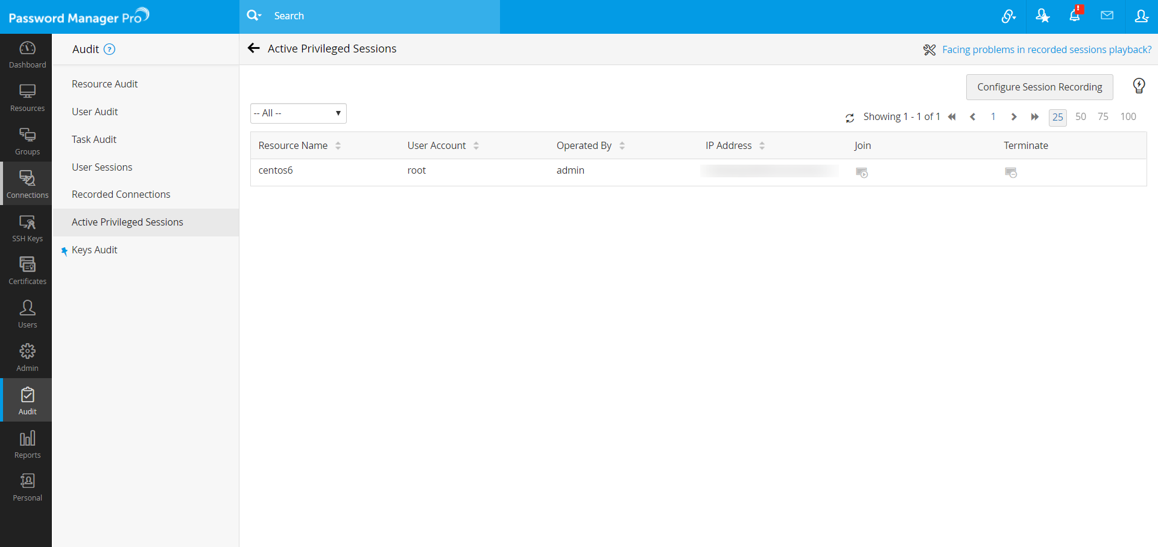Open Keys Audit menu item
This screenshot has height=547, width=1158.
pyautogui.click(x=95, y=250)
